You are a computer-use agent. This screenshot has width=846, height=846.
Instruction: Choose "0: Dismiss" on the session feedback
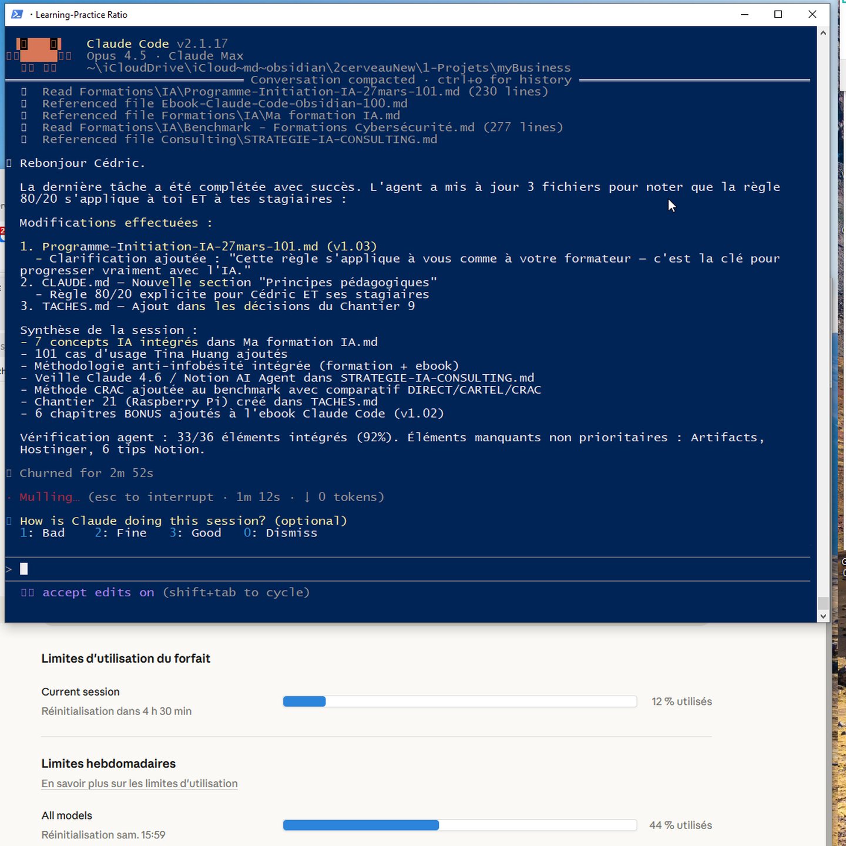pos(281,533)
